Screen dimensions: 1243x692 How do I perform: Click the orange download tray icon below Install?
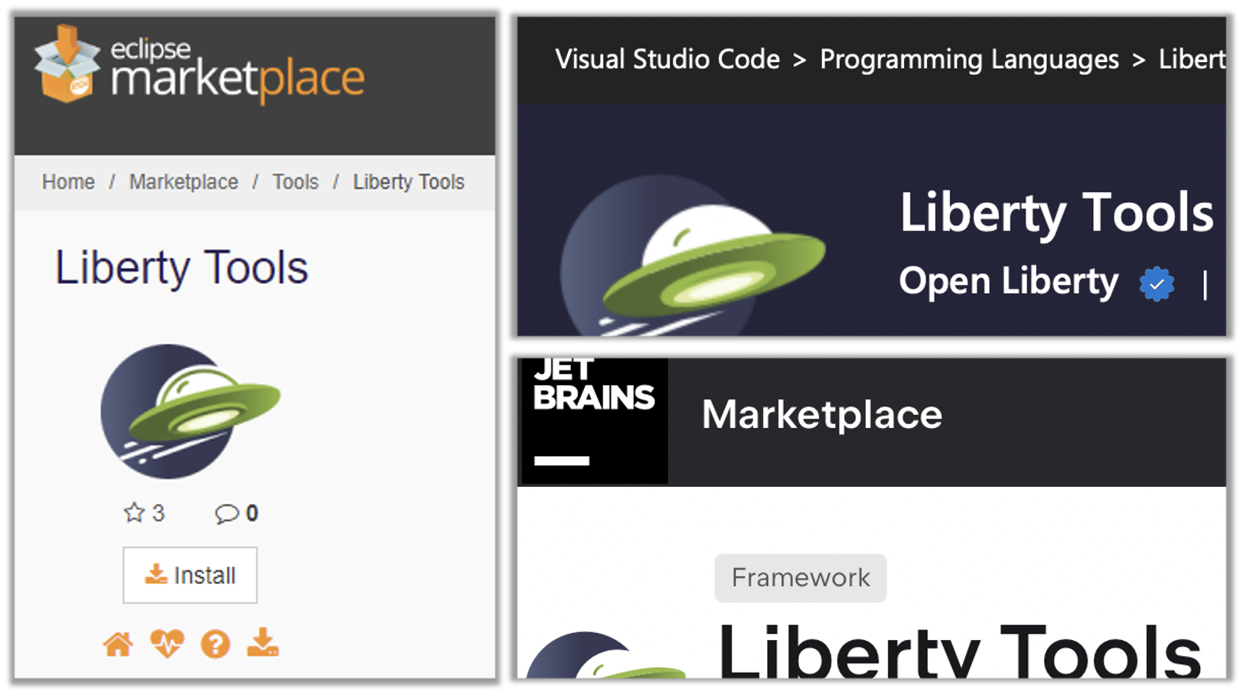click(263, 643)
